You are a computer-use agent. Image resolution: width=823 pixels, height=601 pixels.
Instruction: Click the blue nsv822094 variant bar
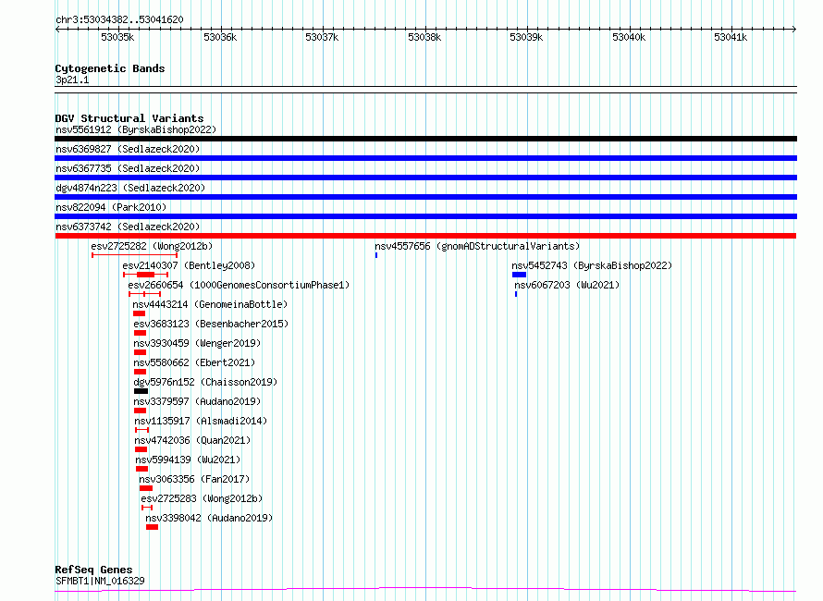(x=425, y=216)
